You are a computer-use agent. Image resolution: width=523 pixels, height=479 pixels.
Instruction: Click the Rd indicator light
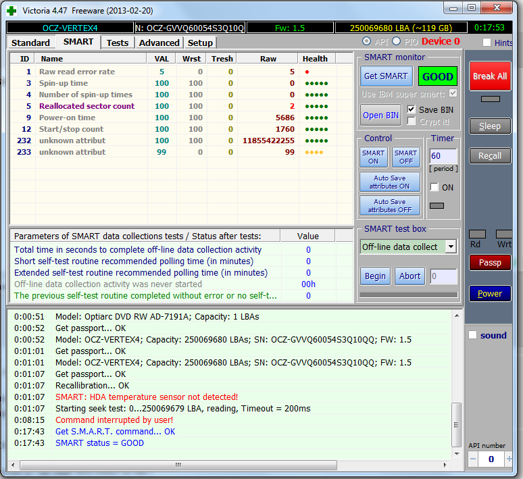pyautogui.click(x=477, y=234)
